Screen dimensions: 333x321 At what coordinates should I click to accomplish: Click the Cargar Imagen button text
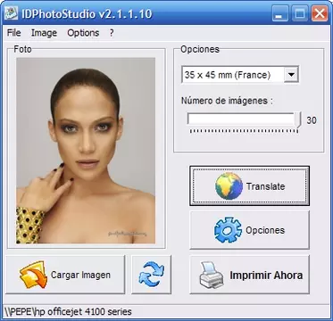(x=80, y=275)
